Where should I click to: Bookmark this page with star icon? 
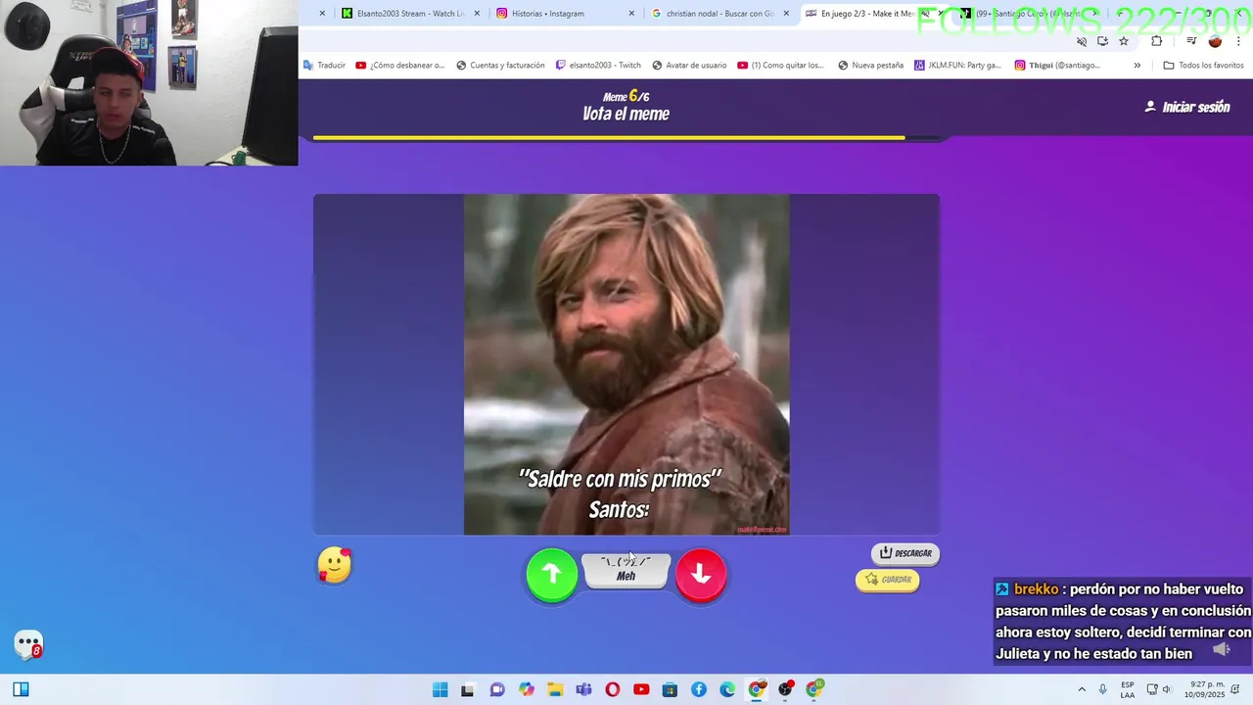click(x=1124, y=41)
